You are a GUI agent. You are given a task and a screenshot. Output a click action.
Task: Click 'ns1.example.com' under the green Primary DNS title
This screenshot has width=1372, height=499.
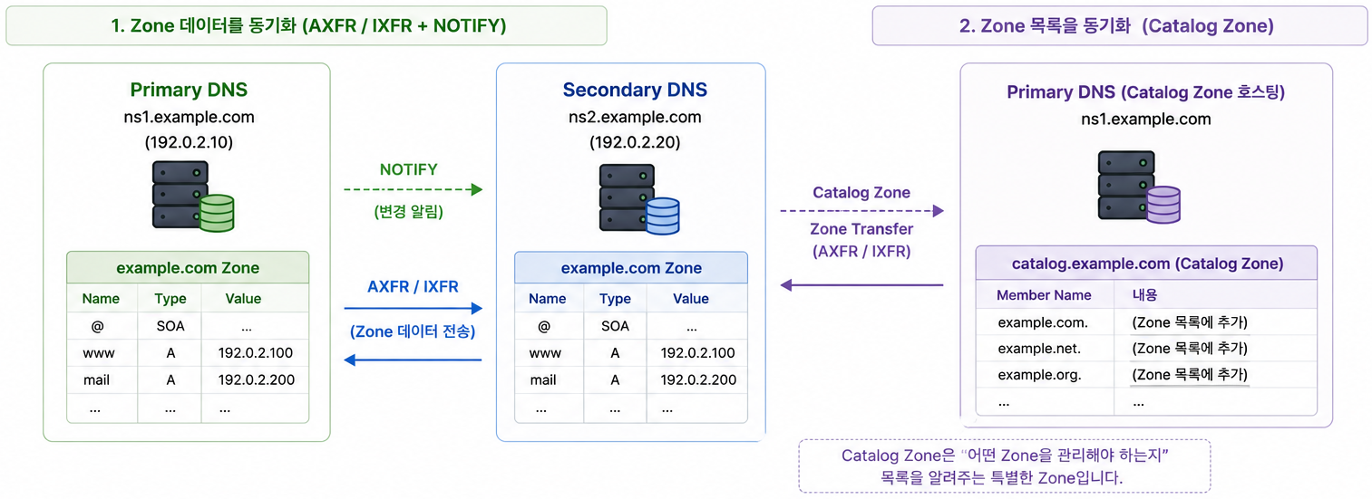[x=189, y=117]
